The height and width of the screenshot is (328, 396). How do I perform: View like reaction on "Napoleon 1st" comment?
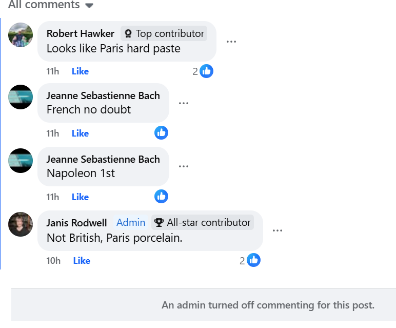(161, 196)
